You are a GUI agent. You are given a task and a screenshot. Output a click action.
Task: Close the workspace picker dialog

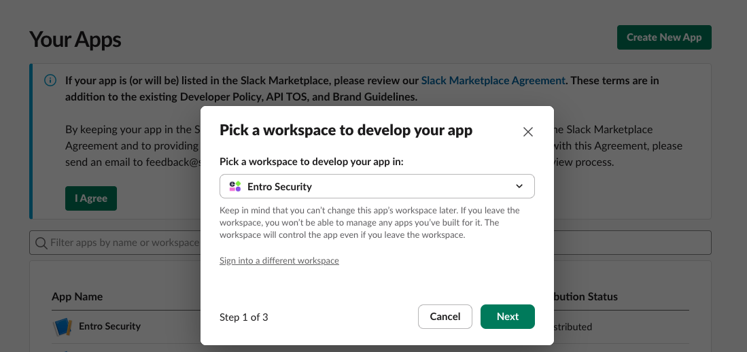click(527, 132)
